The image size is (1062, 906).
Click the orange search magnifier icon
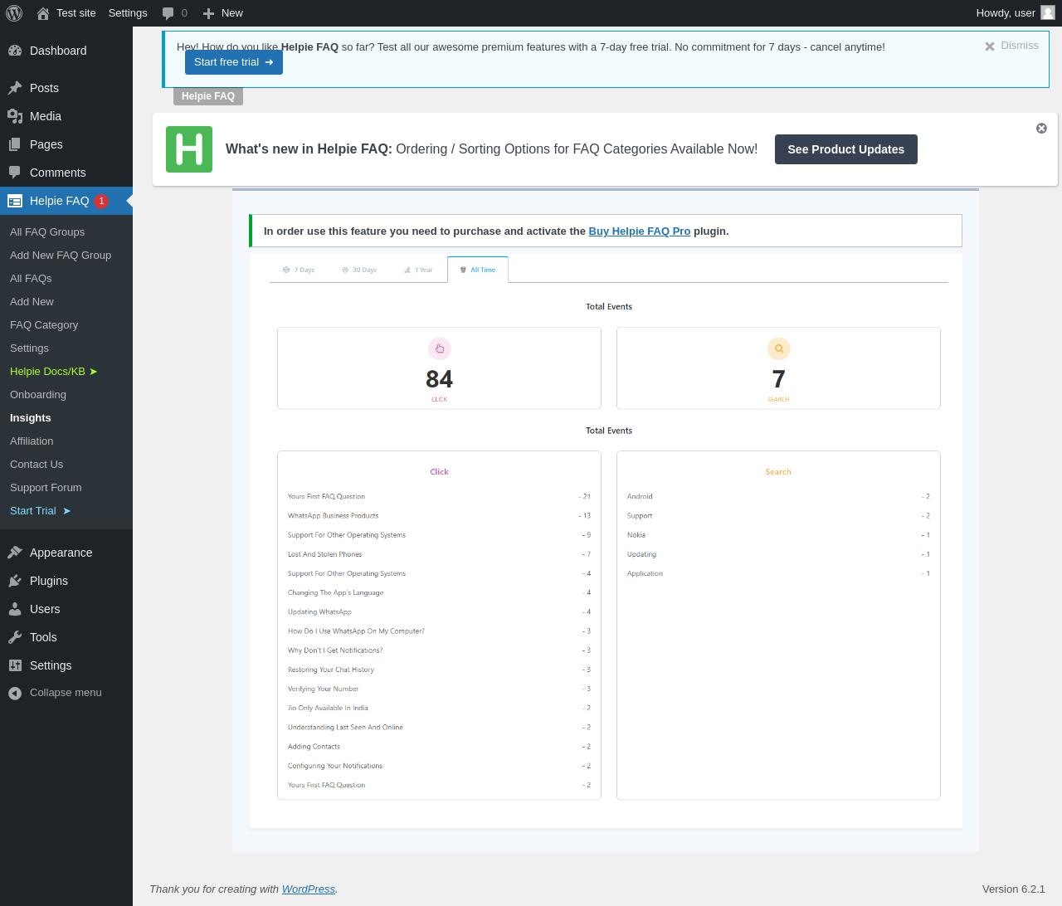pos(778,348)
